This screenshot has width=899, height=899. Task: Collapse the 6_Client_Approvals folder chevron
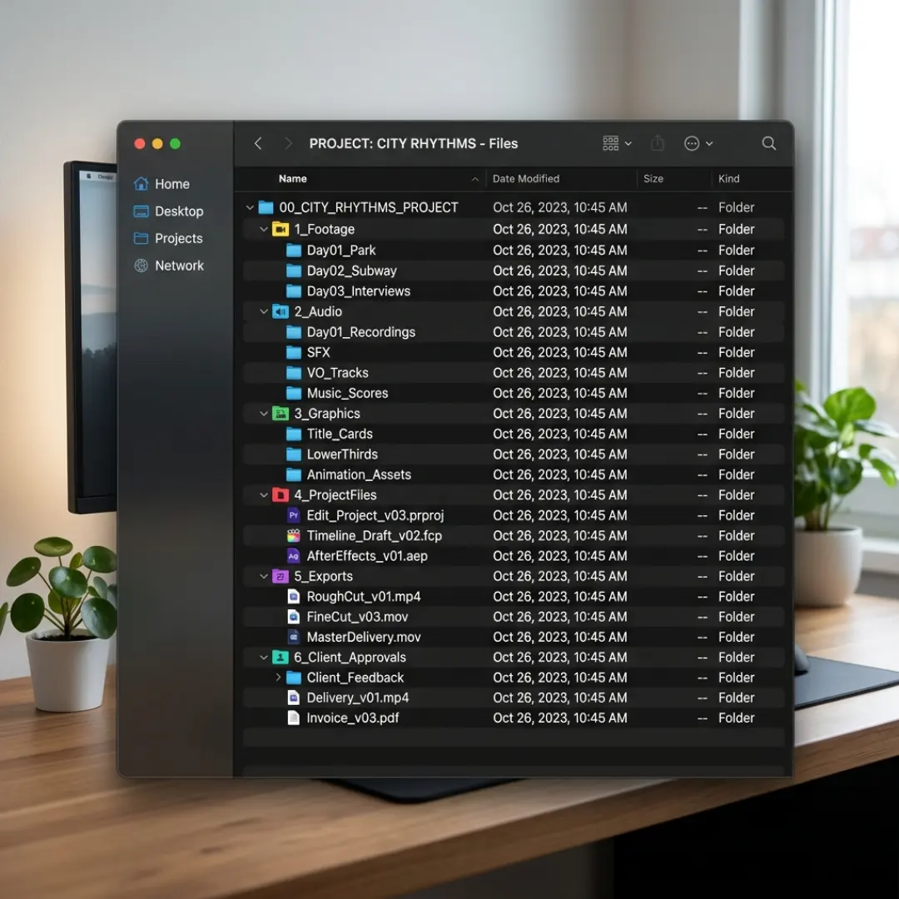point(264,657)
